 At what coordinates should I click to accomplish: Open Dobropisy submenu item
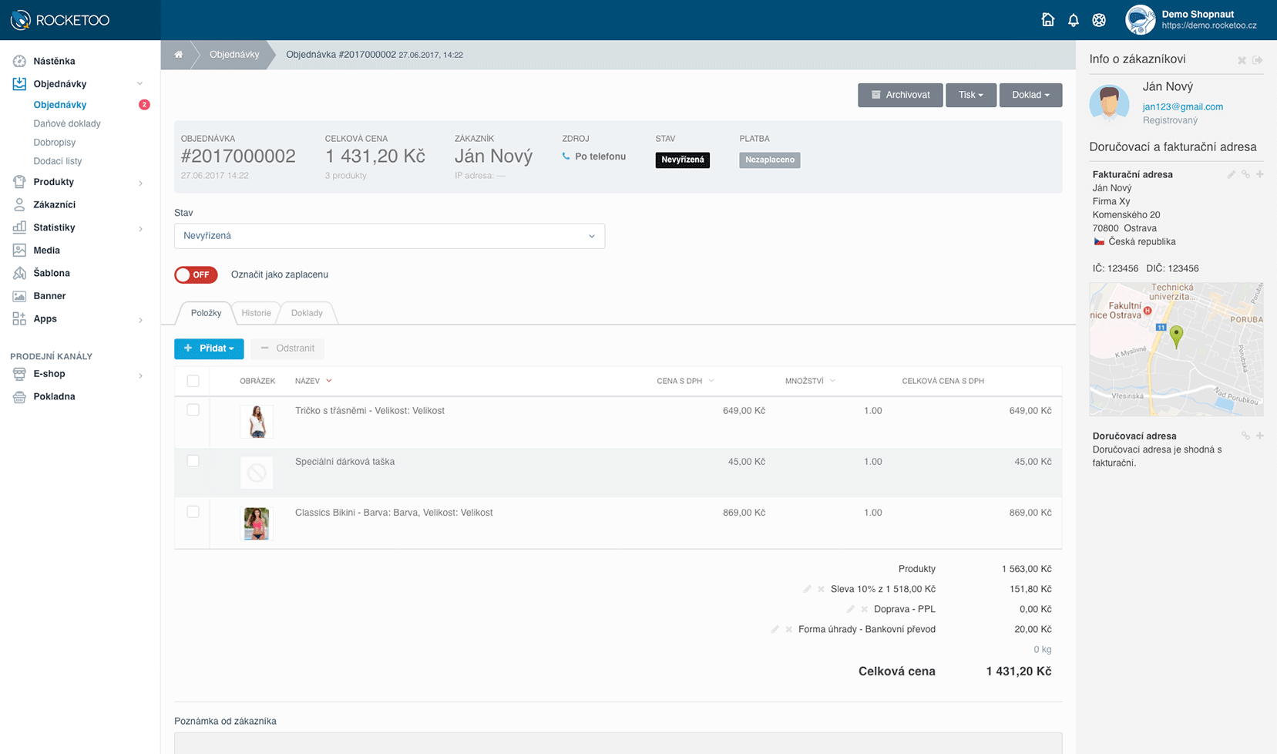pyautogui.click(x=55, y=143)
